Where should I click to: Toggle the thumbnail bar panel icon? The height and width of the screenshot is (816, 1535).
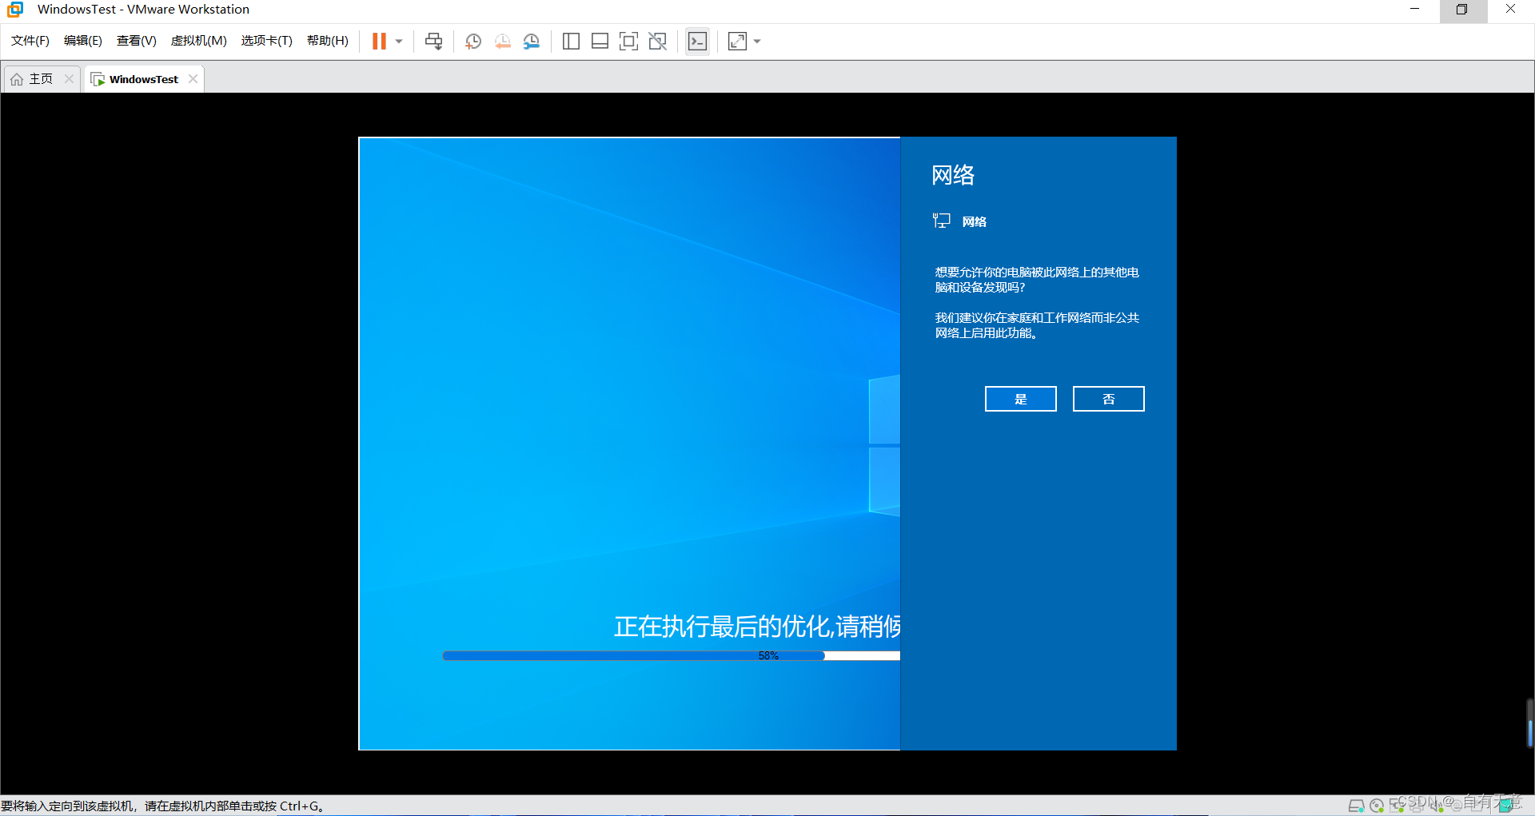tap(600, 42)
